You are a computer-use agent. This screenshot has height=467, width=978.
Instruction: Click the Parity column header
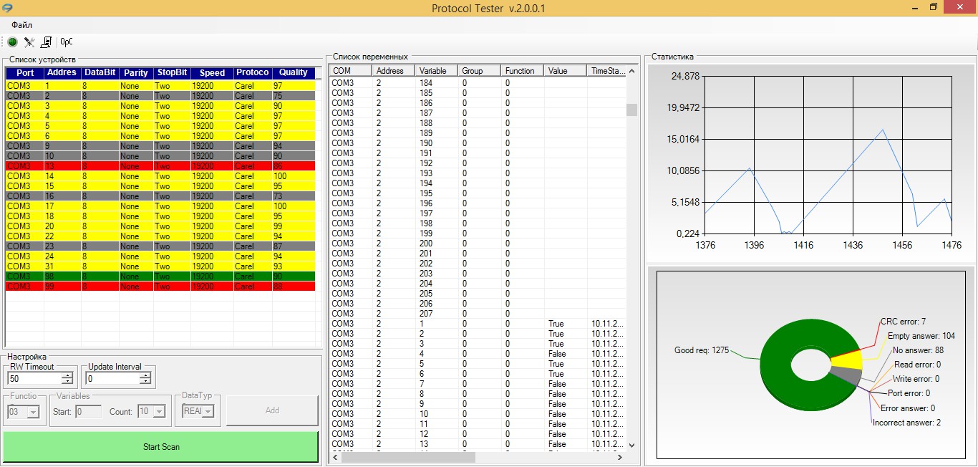point(136,72)
